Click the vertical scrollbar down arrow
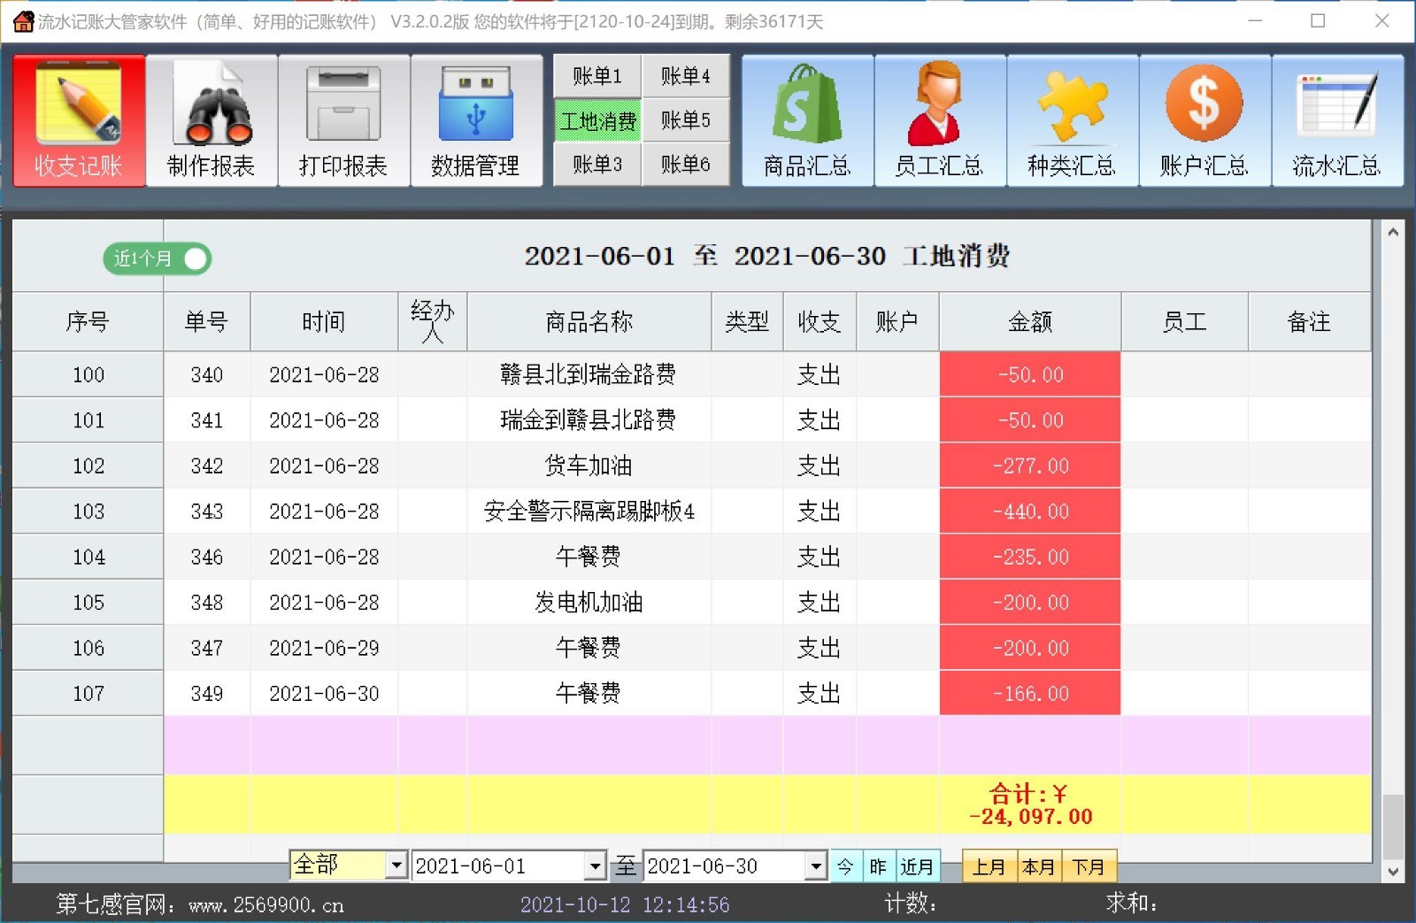 point(1393,871)
